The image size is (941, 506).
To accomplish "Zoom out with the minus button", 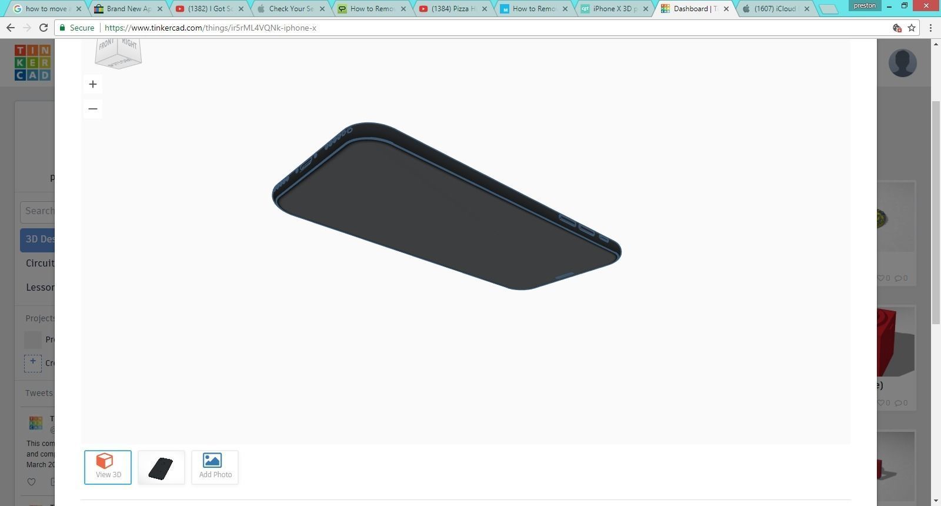I will pyautogui.click(x=92, y=109).
